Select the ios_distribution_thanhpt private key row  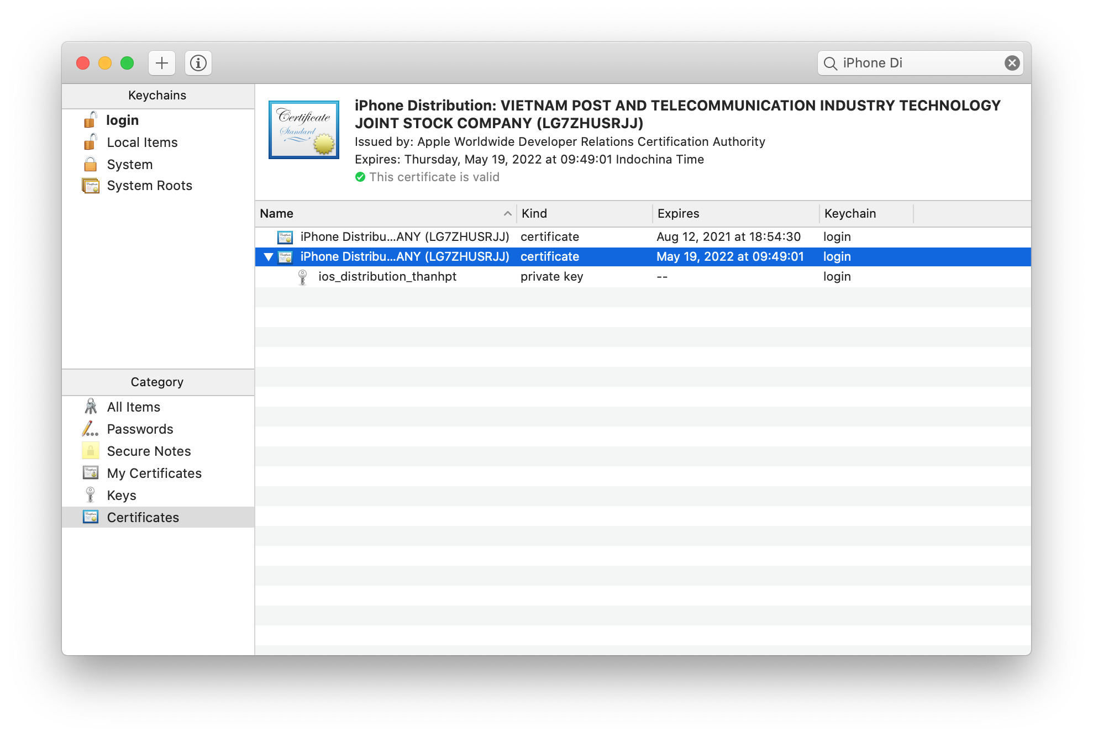[387, 277]
